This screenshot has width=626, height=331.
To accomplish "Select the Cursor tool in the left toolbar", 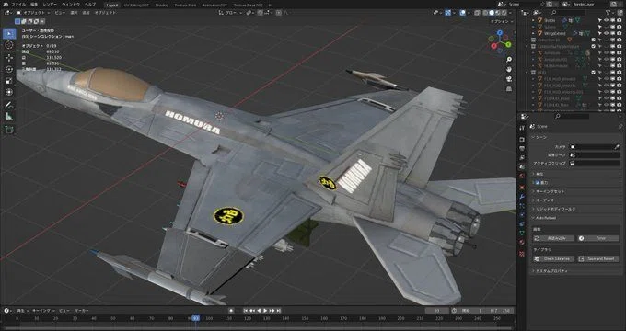I will 9,45.
